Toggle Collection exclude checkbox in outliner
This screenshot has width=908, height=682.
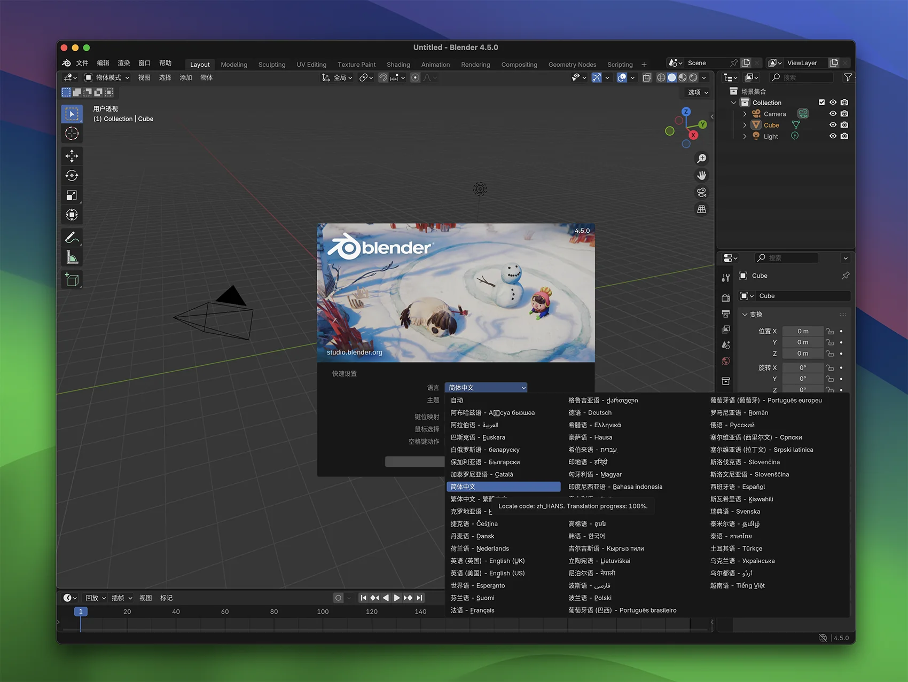(x=821, y=103)
